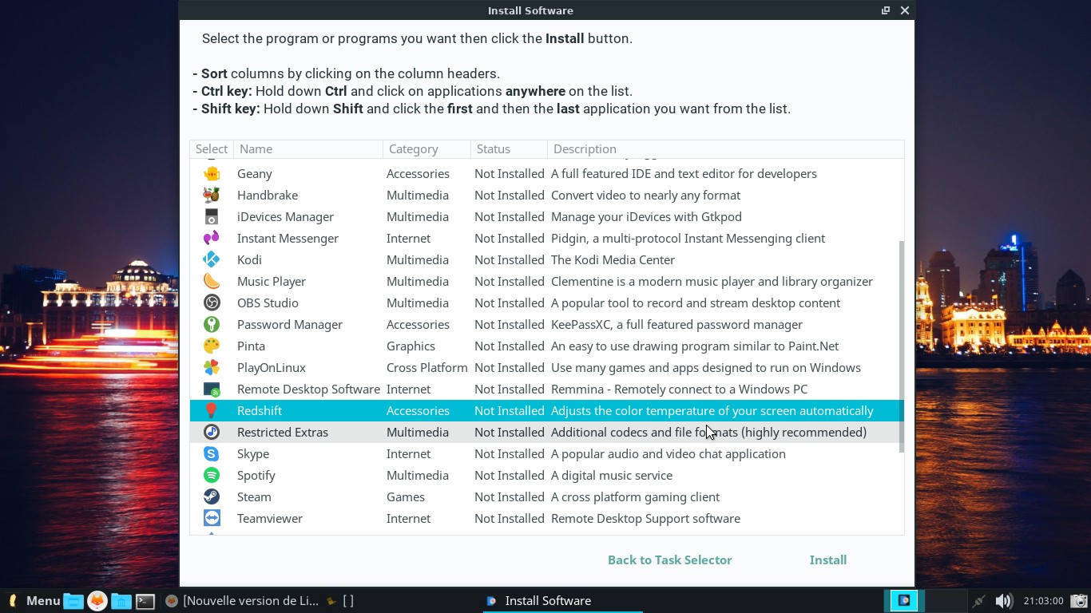Select PlayOnLinux in the list
This screenshot has width=1091, height=613.
pos(272,368)
